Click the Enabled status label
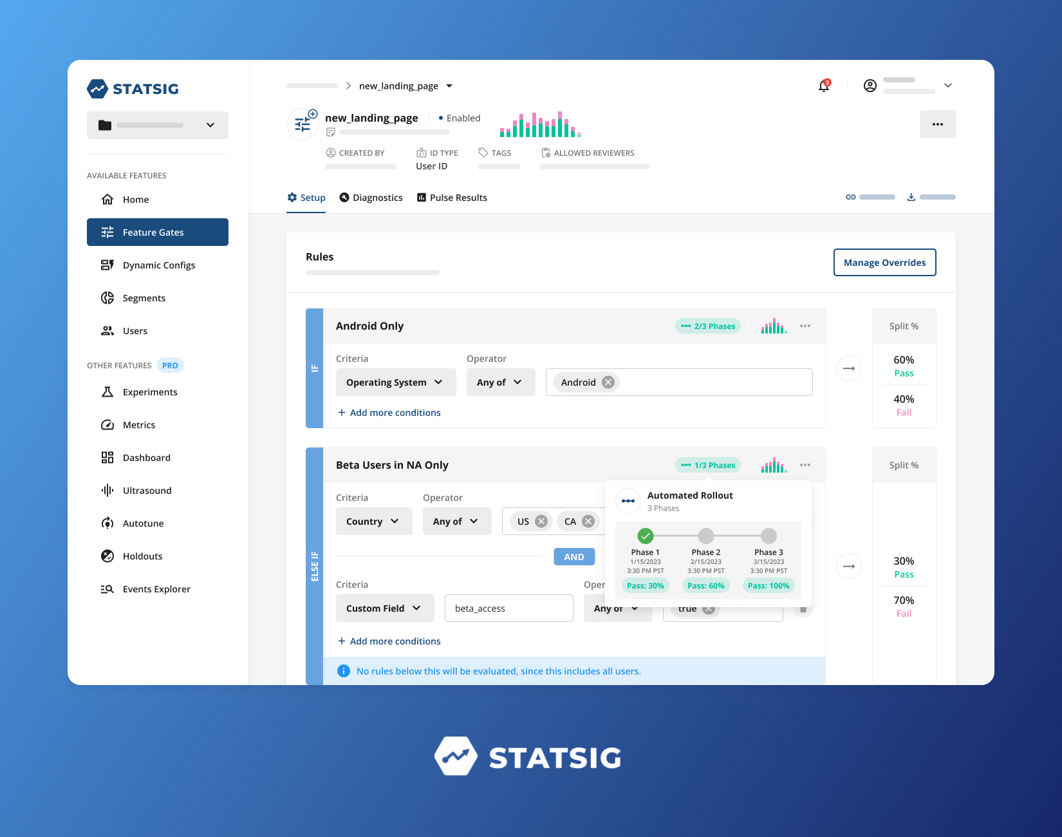 [460, 118]
